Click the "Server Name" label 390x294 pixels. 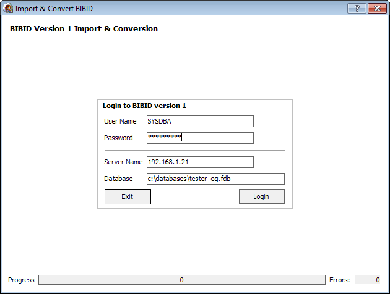[123, 162]
